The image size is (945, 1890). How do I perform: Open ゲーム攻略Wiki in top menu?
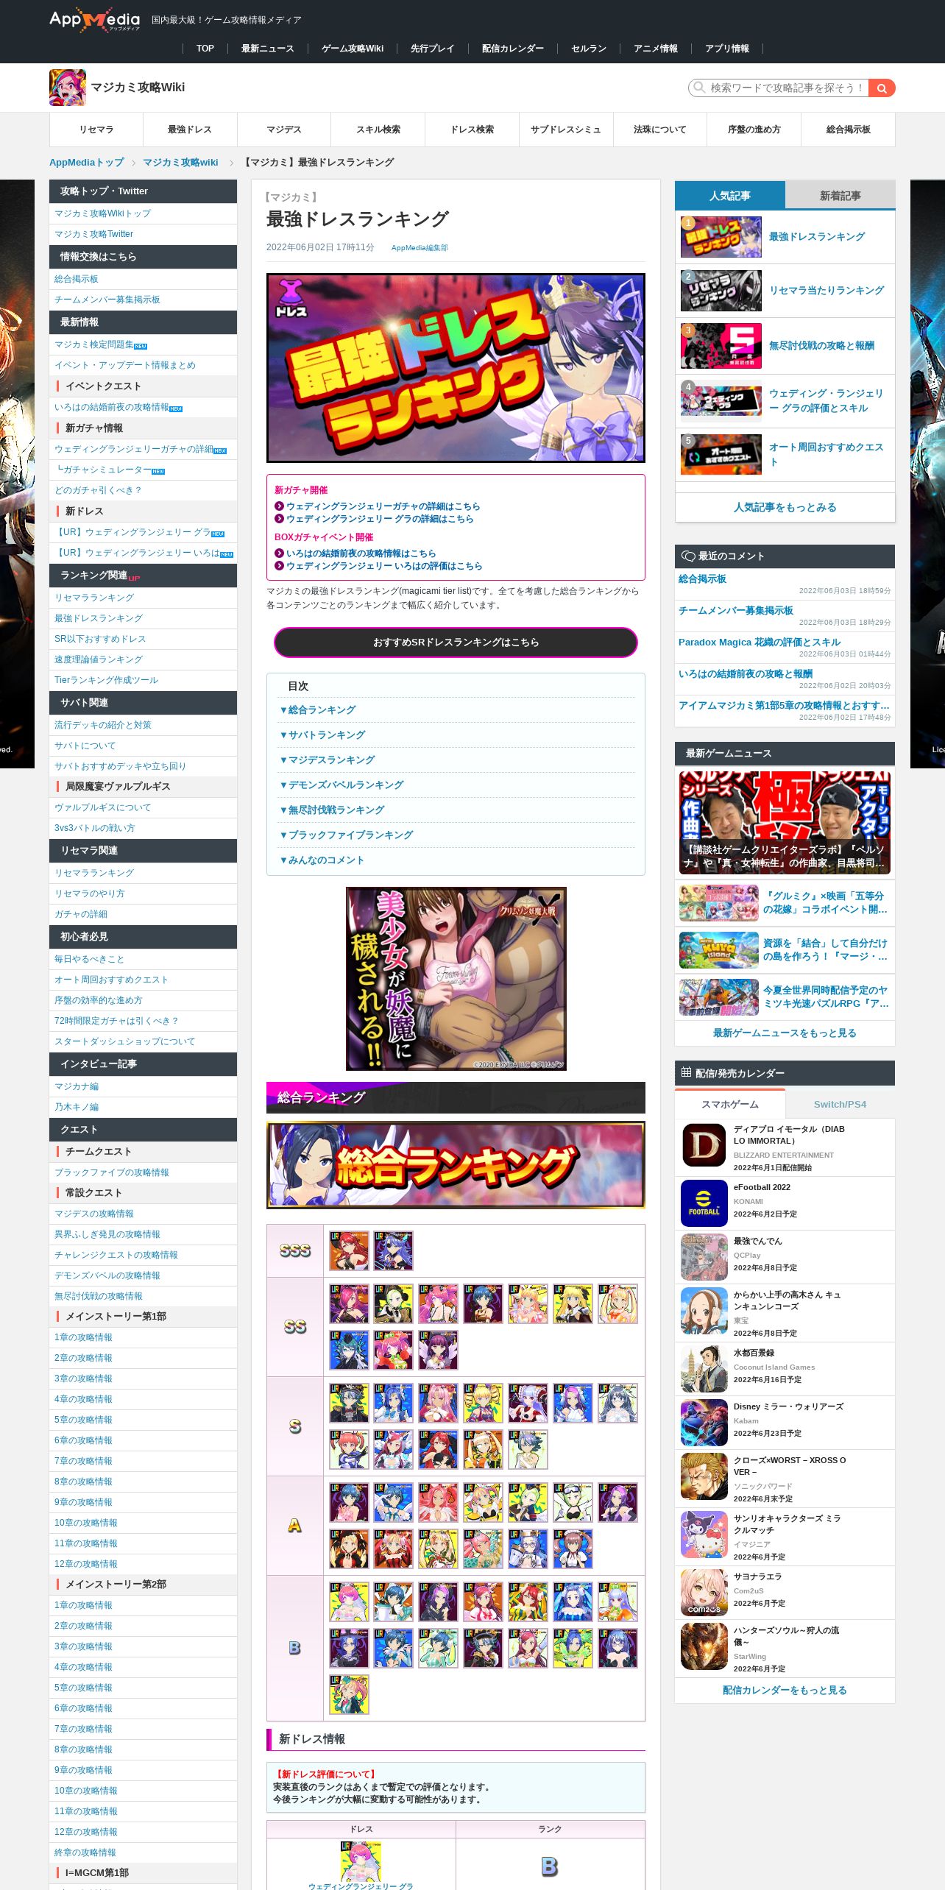pos(353,49)
